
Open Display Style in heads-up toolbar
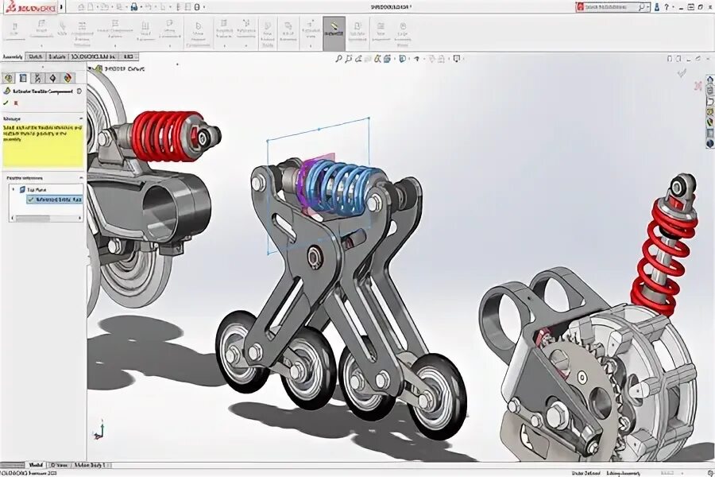tap(402, 58)
